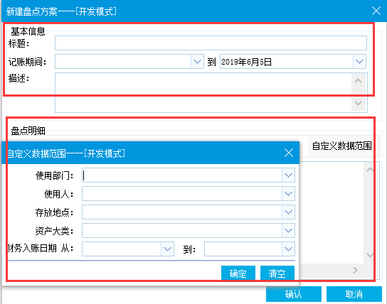Open the 财务入账日期 从 date picker arrow
Viewport: 387px width, 304px height.
[x=167, y=249]
